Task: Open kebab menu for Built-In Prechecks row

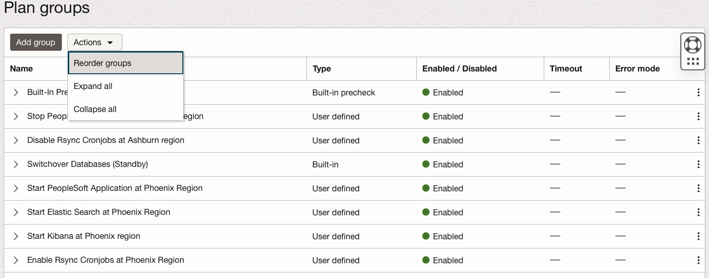Action: point(698,93)
